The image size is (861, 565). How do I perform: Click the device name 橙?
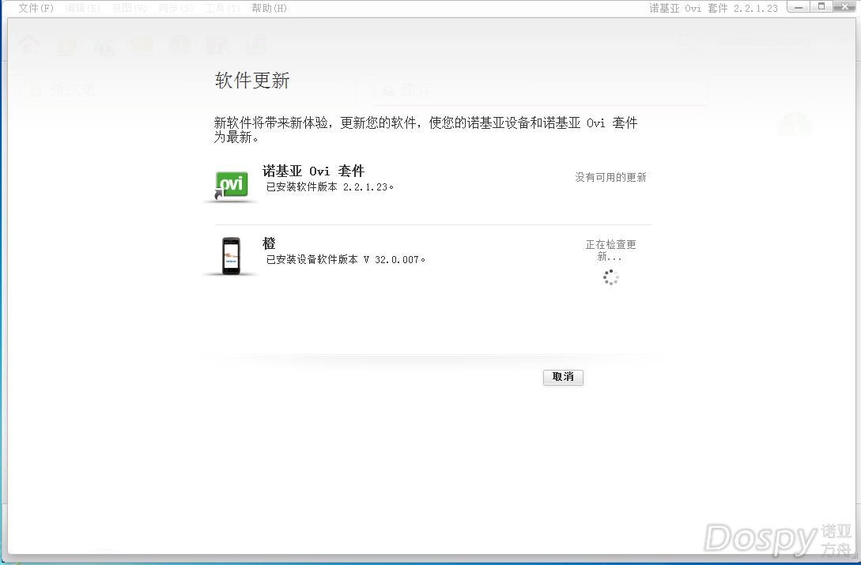click(269, 243)
